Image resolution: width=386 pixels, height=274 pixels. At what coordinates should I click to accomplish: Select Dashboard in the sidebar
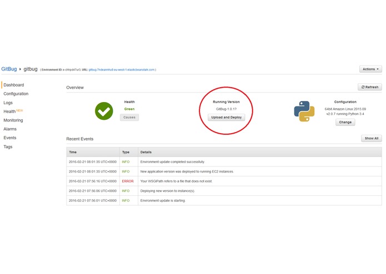point(14,85)
